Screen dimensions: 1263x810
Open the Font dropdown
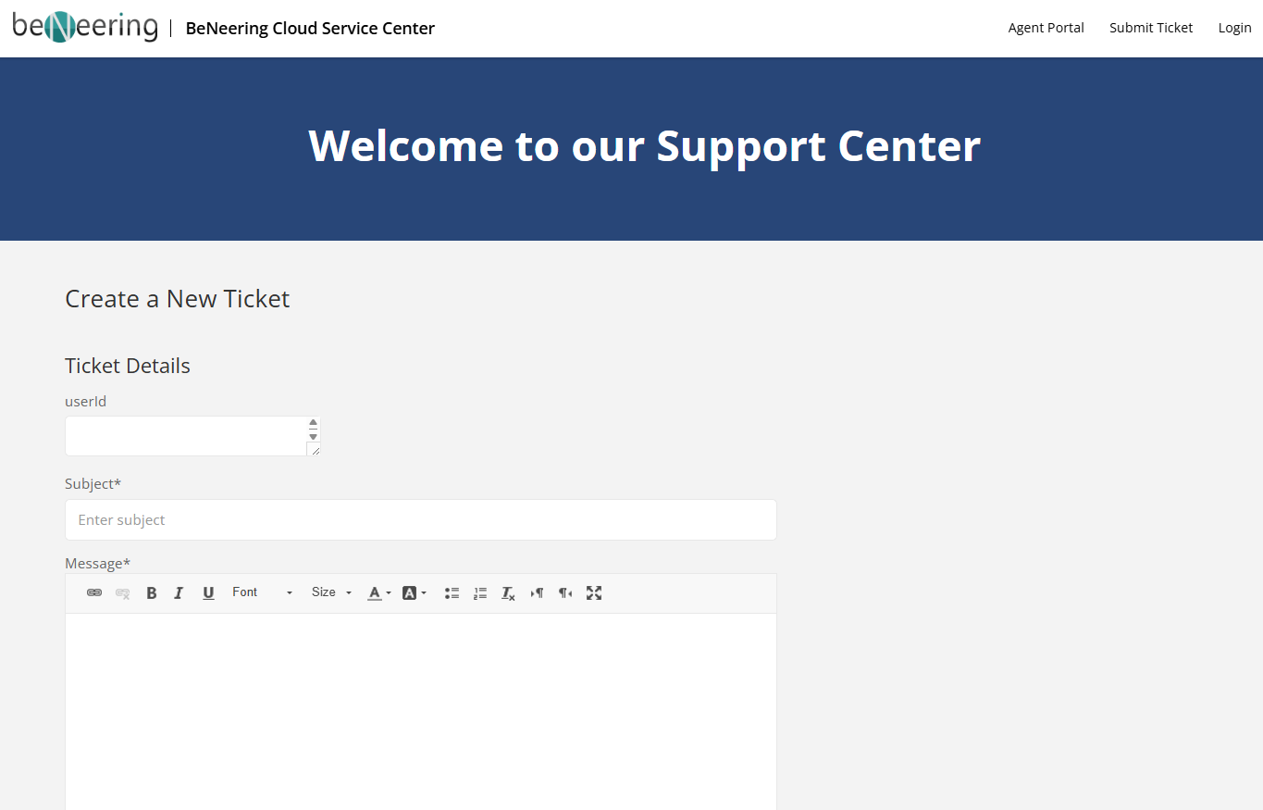tap(262, 592)
